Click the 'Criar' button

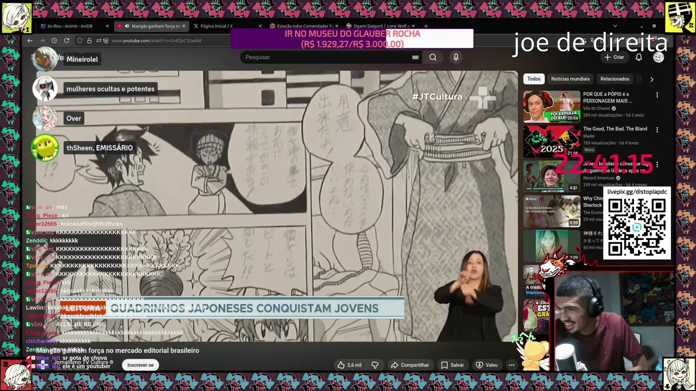click(x=614, y=57)
